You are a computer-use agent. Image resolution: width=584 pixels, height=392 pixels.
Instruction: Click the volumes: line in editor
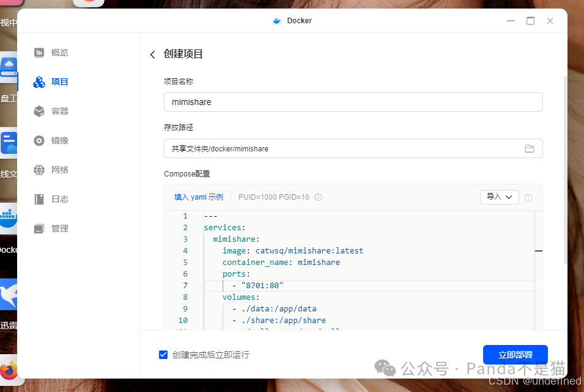coord(240,297)
